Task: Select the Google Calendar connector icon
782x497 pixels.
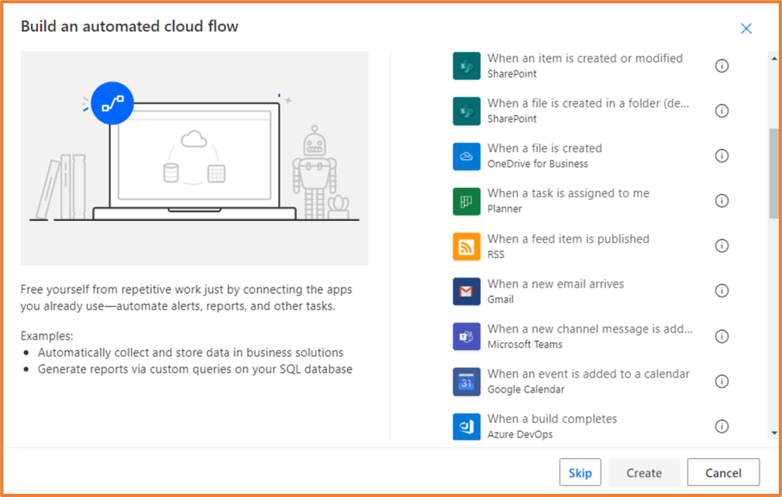Action: click(x=466, y=381)
